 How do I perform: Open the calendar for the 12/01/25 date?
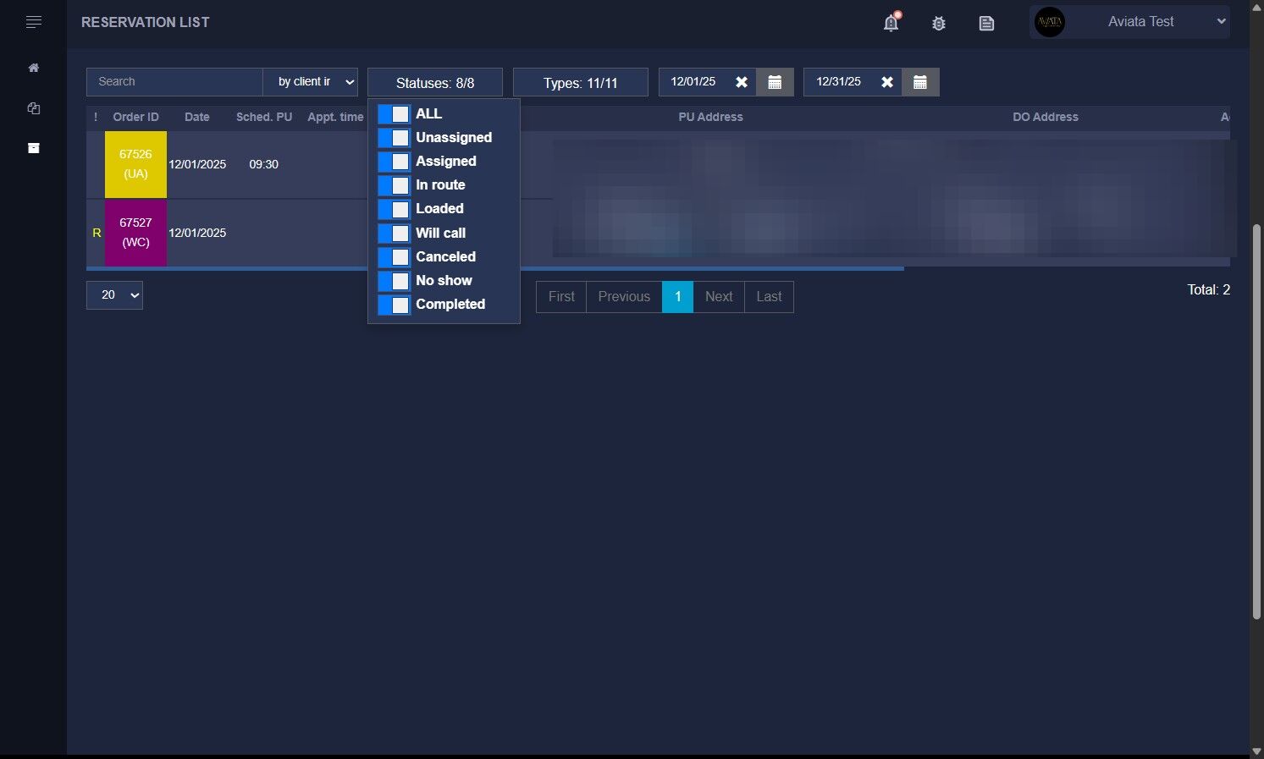tap(775, 82)
